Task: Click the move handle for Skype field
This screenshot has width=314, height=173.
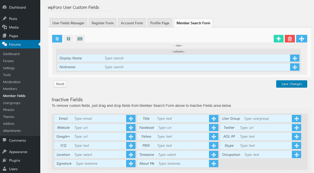Action: 296,146
